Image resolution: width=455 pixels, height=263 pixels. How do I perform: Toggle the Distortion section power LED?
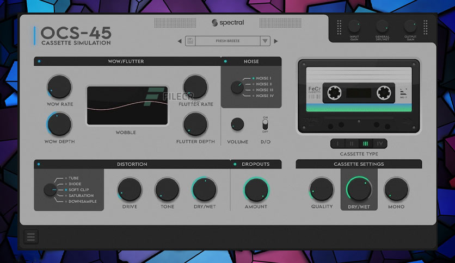point(39,164)
